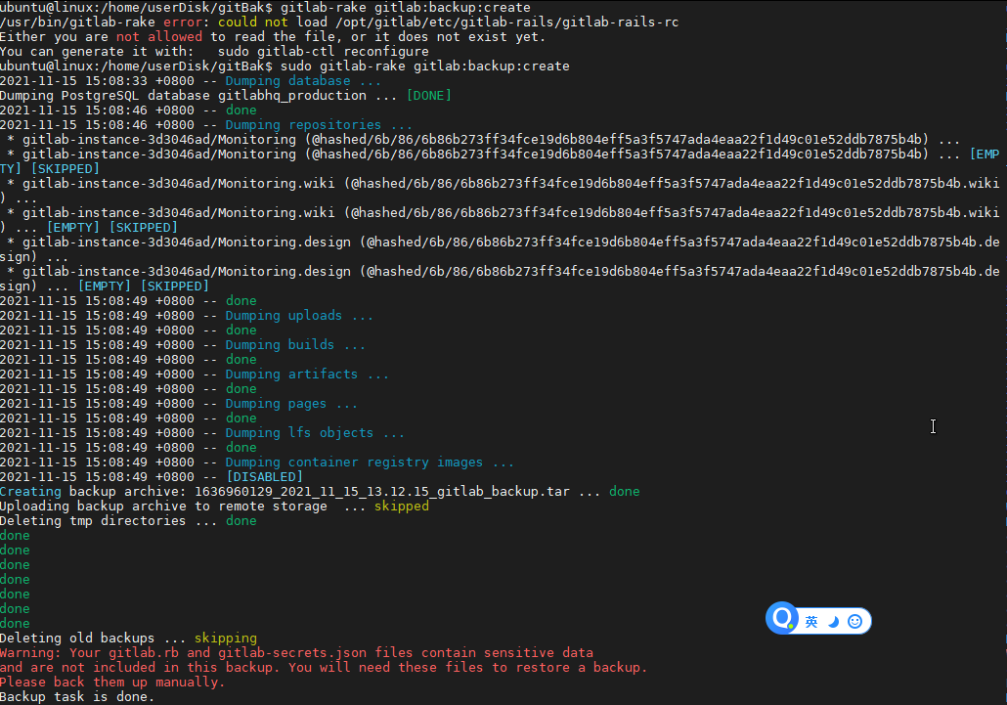Click '[EMPTY]' on the Monitoring.wiki line
The image size is (1007, 705).
coord(73,228)
